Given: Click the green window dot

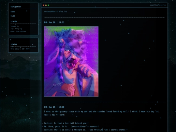Looking at the screenshot, I should point(48,5).
